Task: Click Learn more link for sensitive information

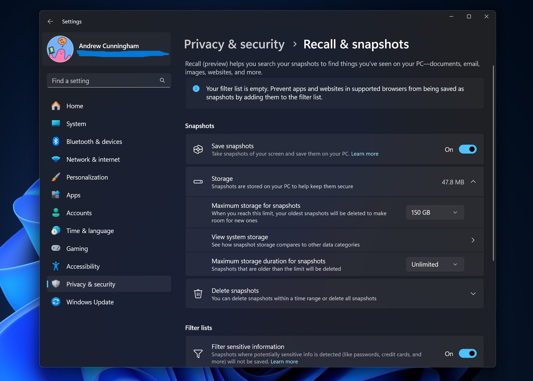Action: pos(284,362)
